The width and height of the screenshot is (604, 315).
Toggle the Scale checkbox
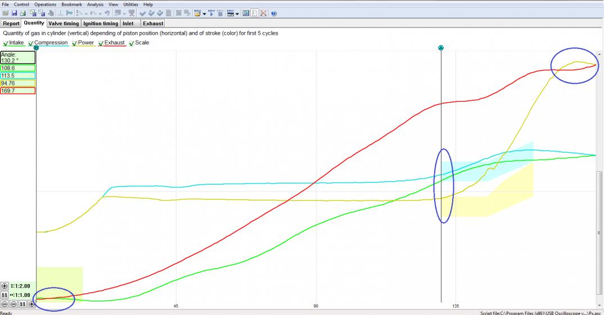click(132, 43)
